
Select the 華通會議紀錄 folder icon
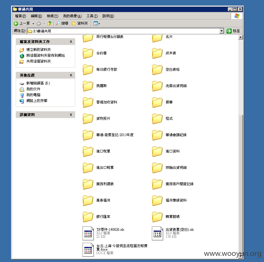pos(157,135)
